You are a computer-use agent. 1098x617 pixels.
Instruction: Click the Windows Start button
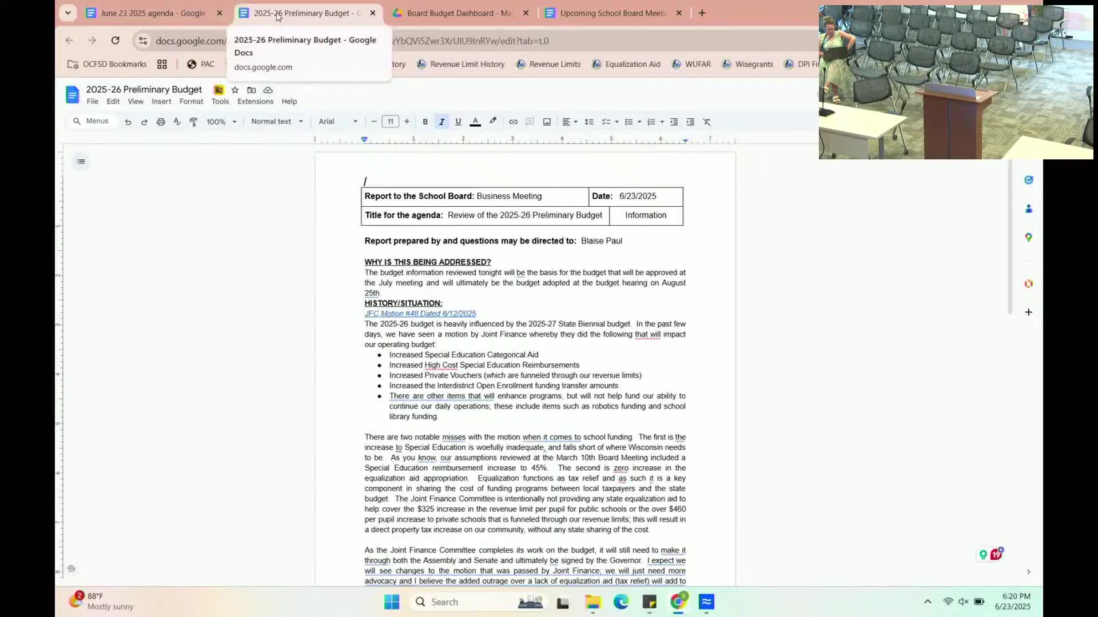click(x=392, y=602)
